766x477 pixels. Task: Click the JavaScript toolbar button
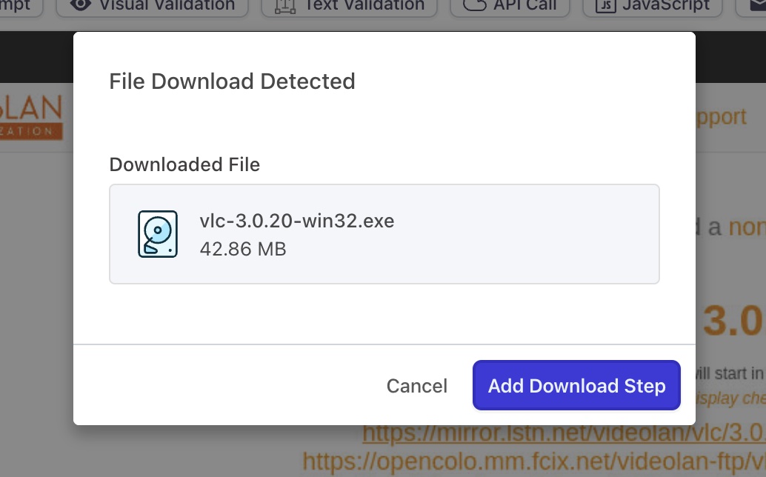click(x=652, y=5)
